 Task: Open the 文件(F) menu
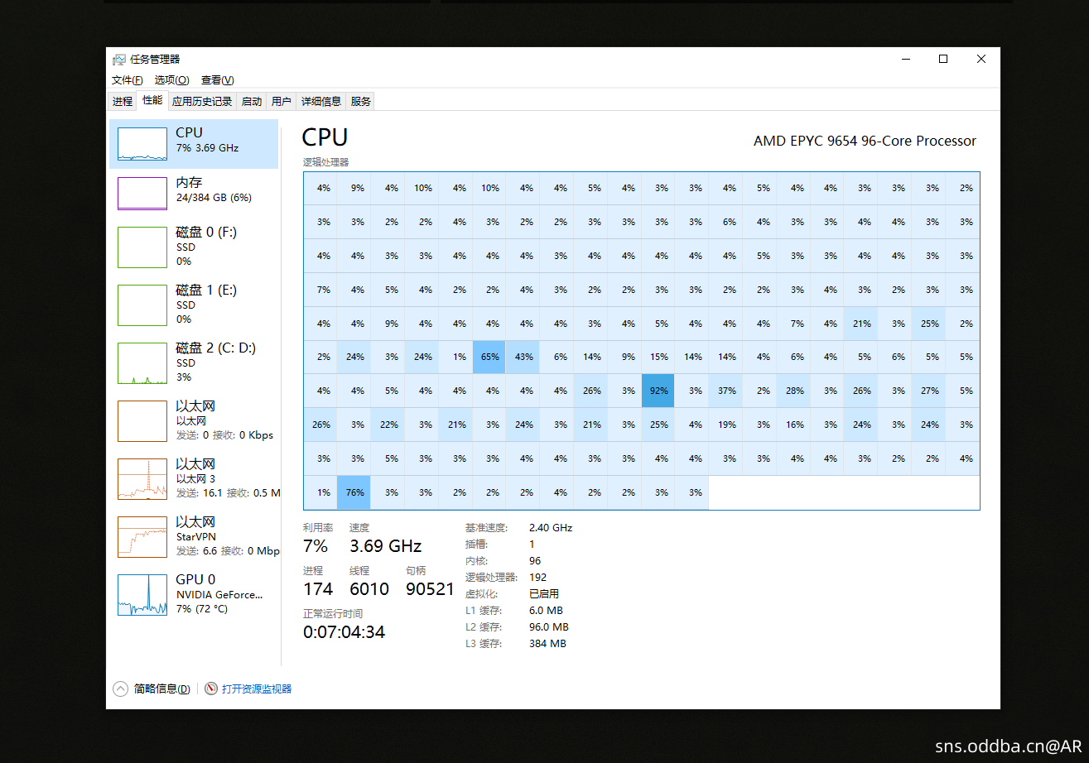[127, 80]
